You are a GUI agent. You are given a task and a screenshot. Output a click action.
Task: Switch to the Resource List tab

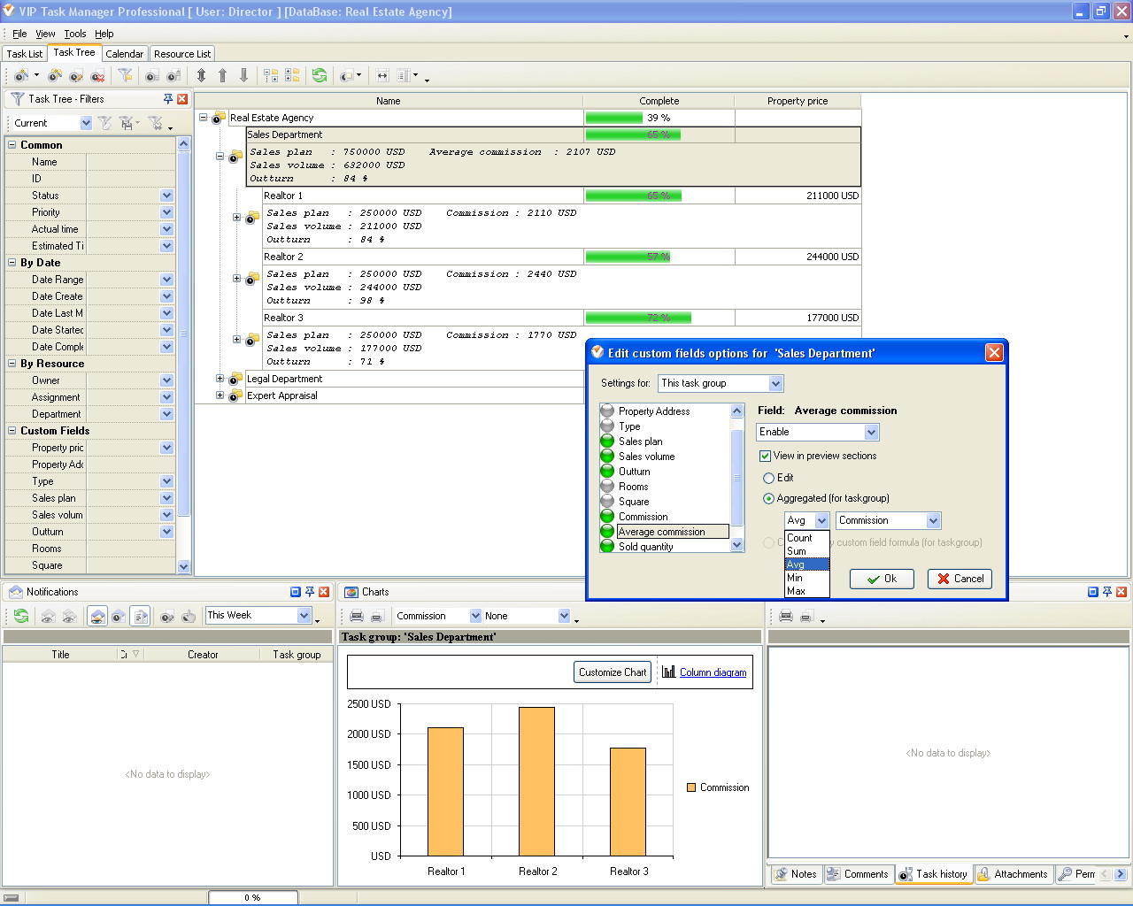(182, 54)
